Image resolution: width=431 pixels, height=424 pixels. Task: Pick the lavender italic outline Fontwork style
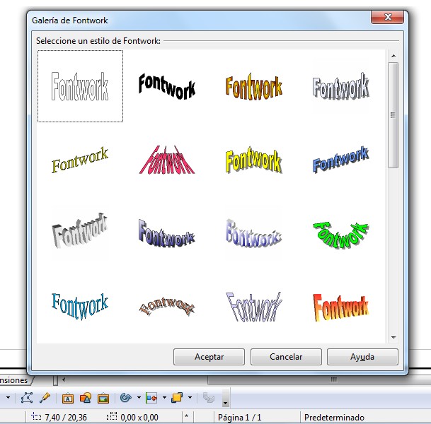click(x=253, y=306)
